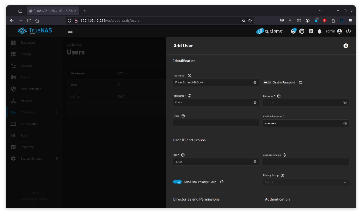Toggle the Disable Password switch
362x215 pixels.
coord(267,82)
